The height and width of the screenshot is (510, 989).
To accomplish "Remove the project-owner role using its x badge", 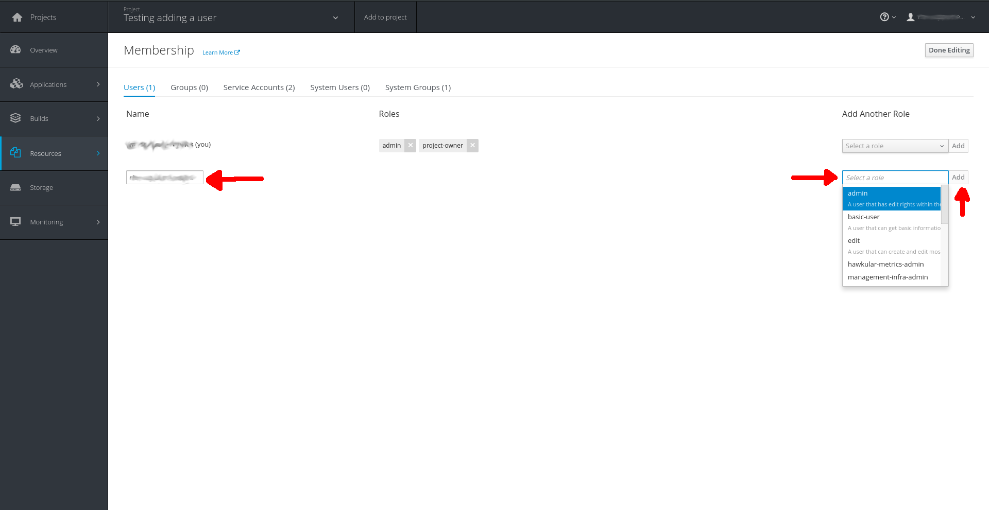I will (x=472, y=145).
